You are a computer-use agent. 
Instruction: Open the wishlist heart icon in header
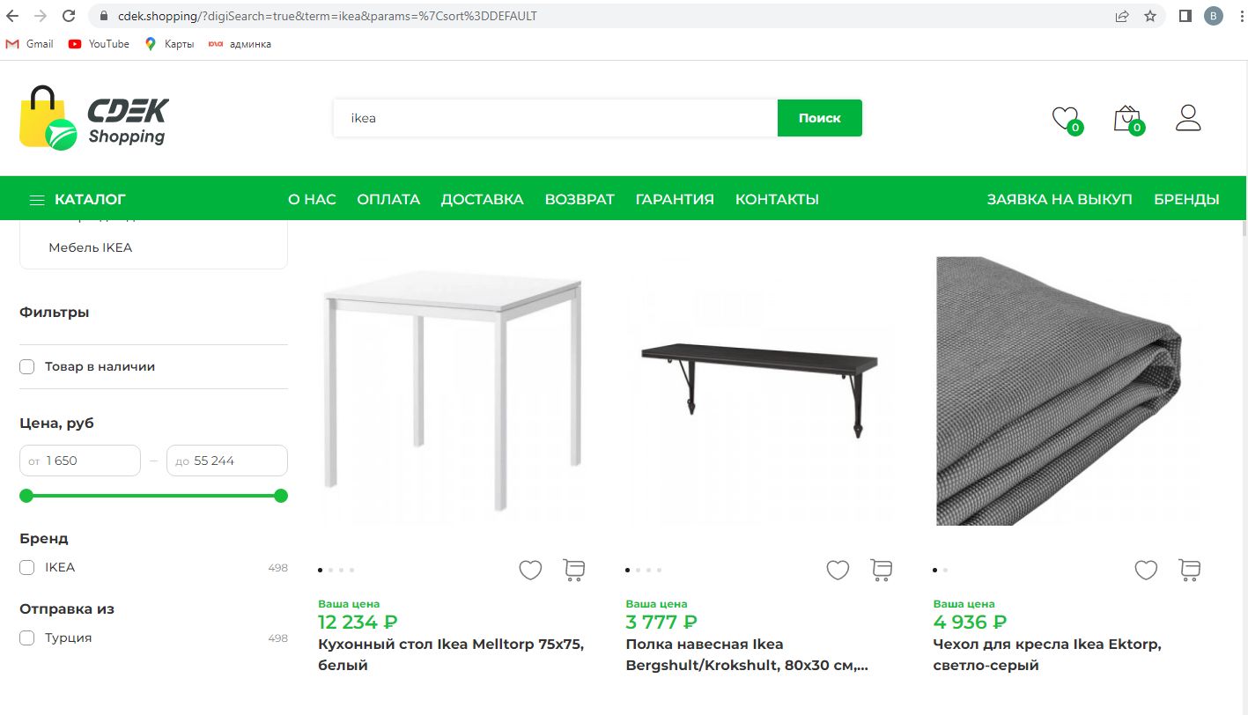pos(1065,118)
